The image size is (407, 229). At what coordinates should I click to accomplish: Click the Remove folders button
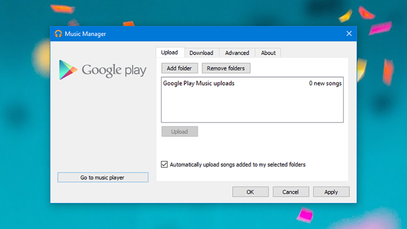226,68
